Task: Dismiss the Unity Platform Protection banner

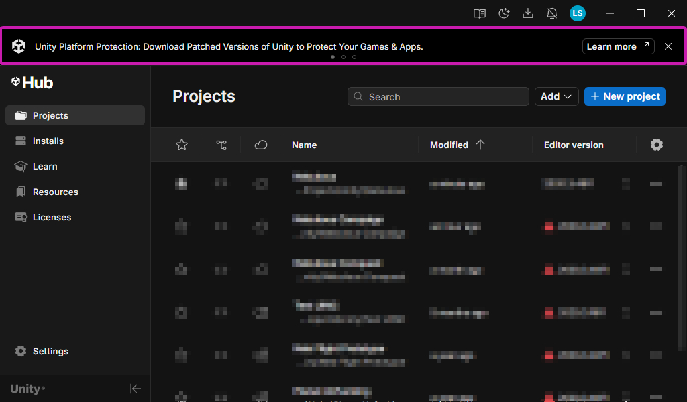Action: click(x=668, y=46)
